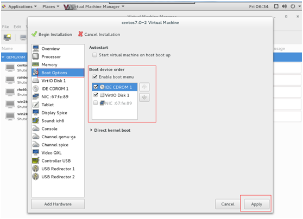Select the USB Redirector 2 icon

coord(36,177)
